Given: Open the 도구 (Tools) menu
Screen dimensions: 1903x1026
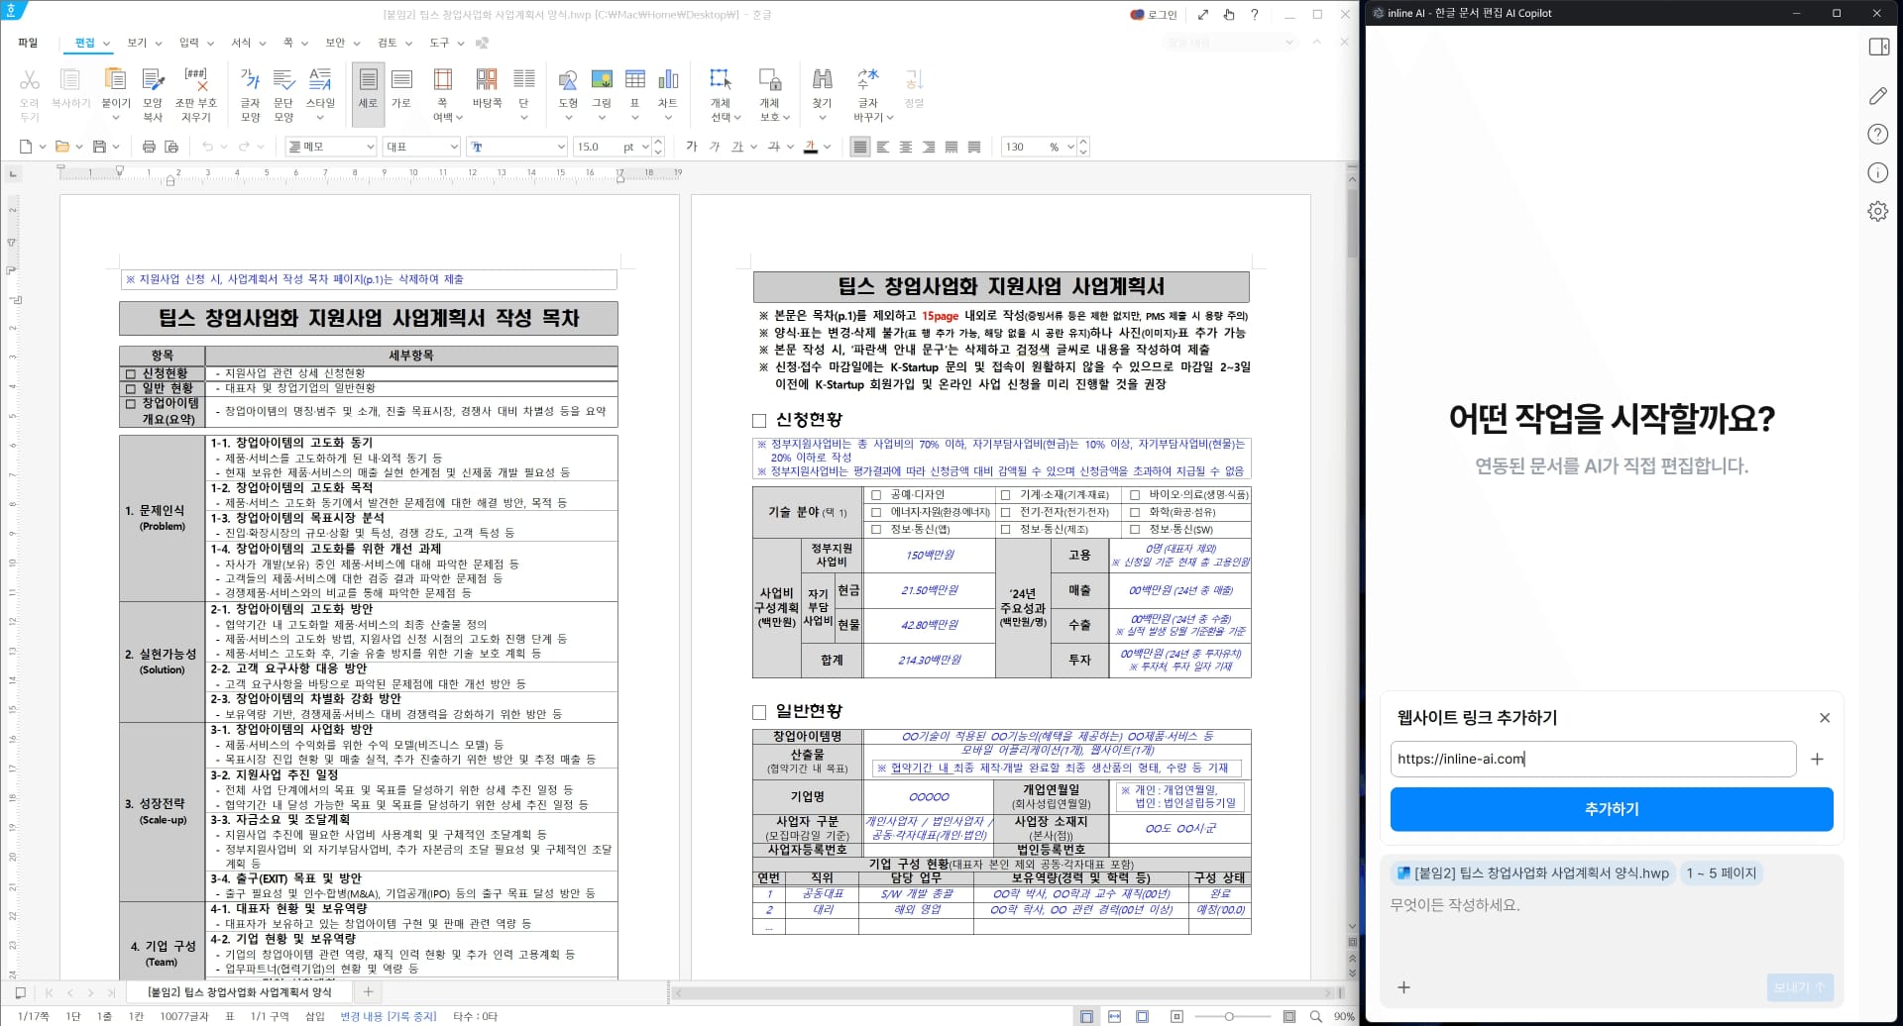Looking at the screenshot, I should click(439, 43).
